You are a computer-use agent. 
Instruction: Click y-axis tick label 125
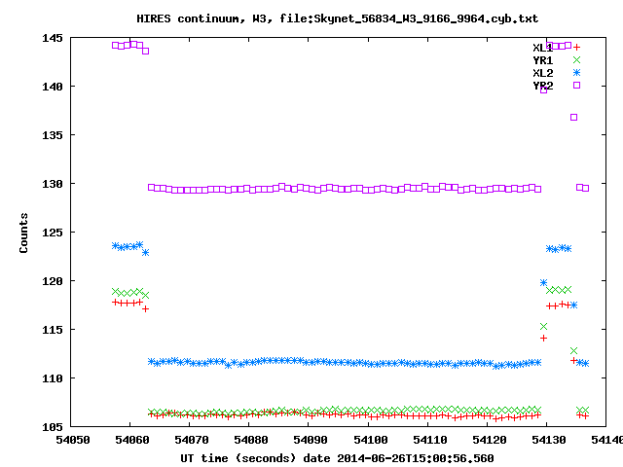53,233
